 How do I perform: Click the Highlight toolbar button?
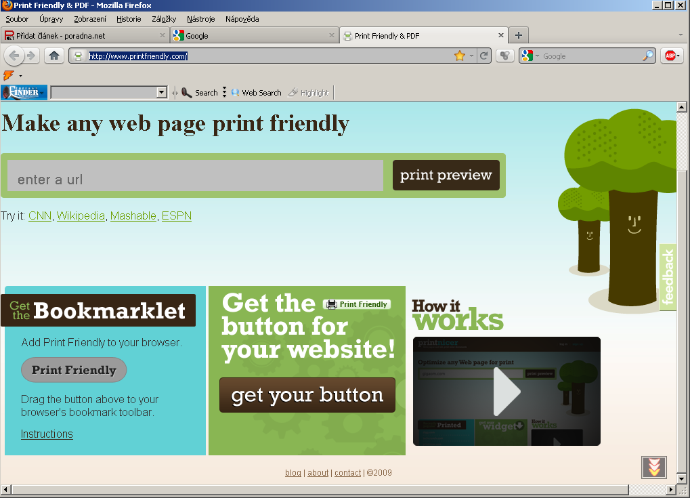[x=309, y=92]
